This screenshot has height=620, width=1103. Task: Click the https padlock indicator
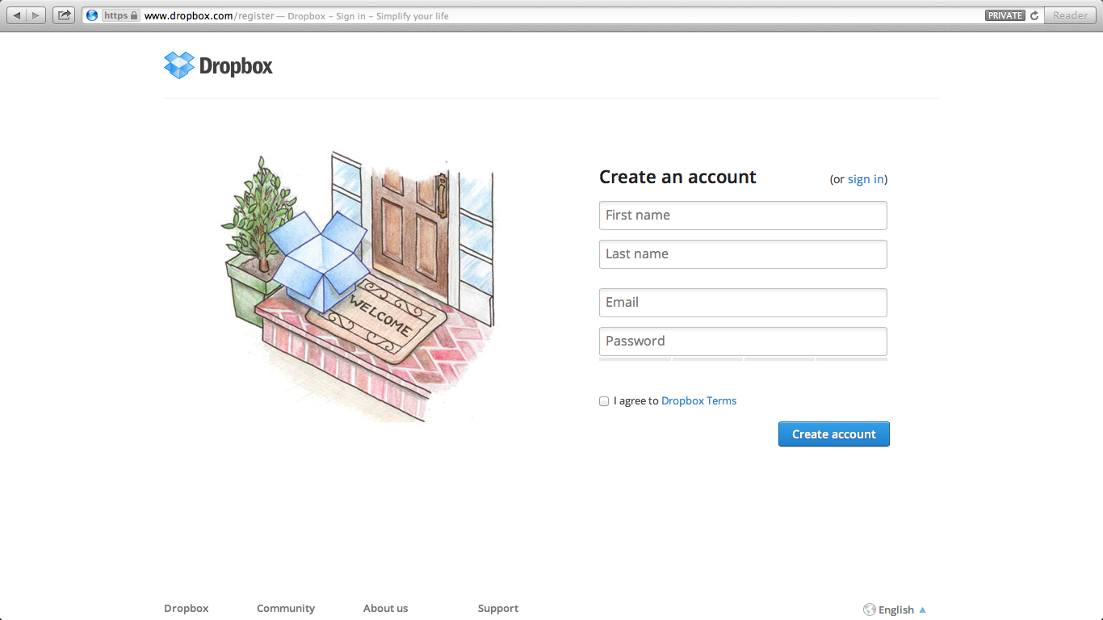121,15
